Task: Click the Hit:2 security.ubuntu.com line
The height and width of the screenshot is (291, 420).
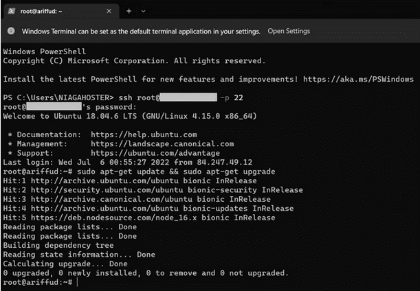Action: (153, 190)
